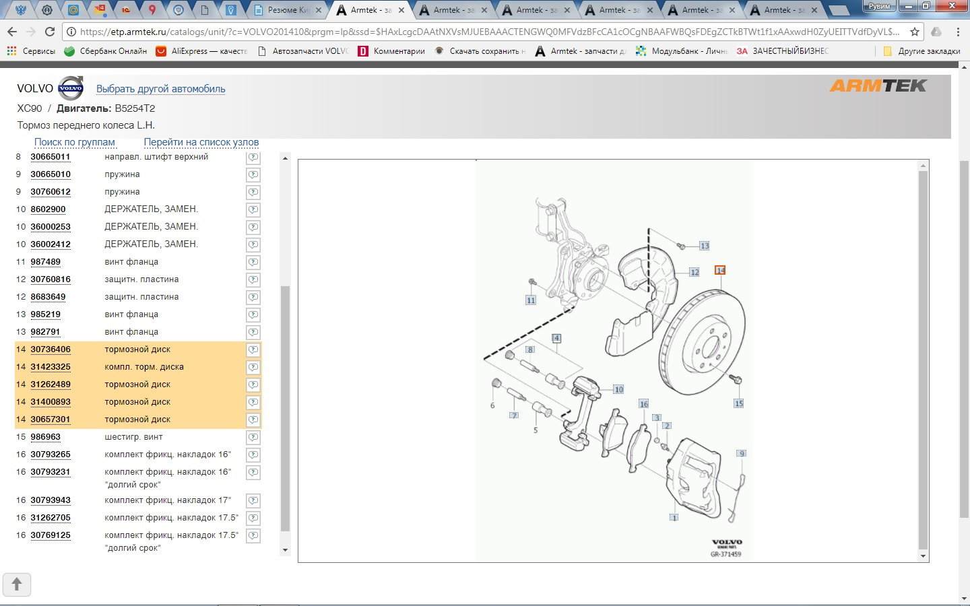Select callout 15 on brake diagram
Viewport: 970px width, 606px height.
(x=739, y=403)
